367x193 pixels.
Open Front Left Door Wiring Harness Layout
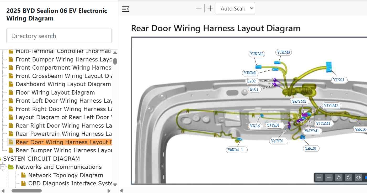[x=64, y=101]
